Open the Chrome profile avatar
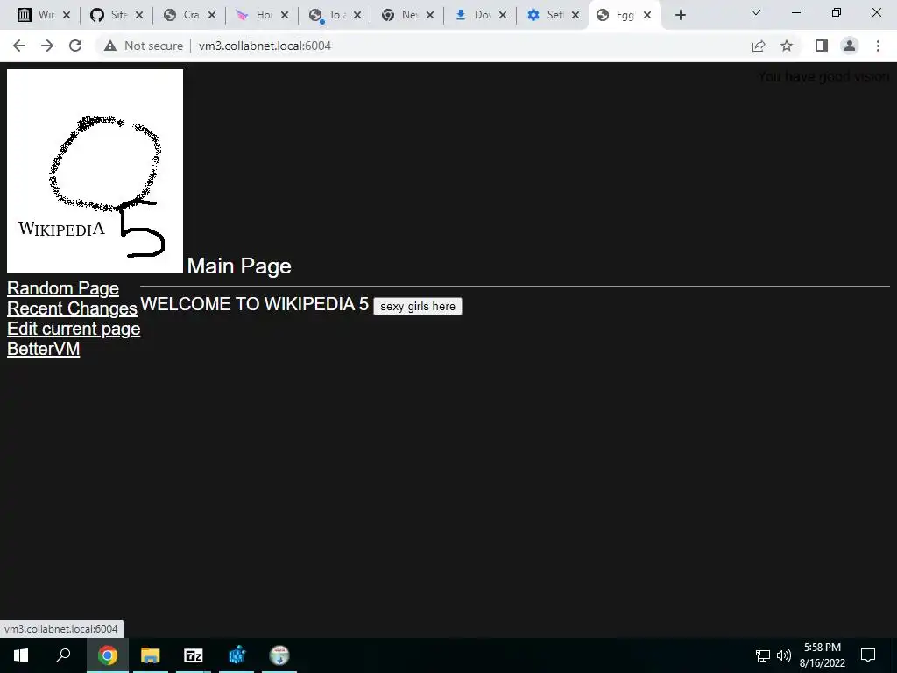 850,46
